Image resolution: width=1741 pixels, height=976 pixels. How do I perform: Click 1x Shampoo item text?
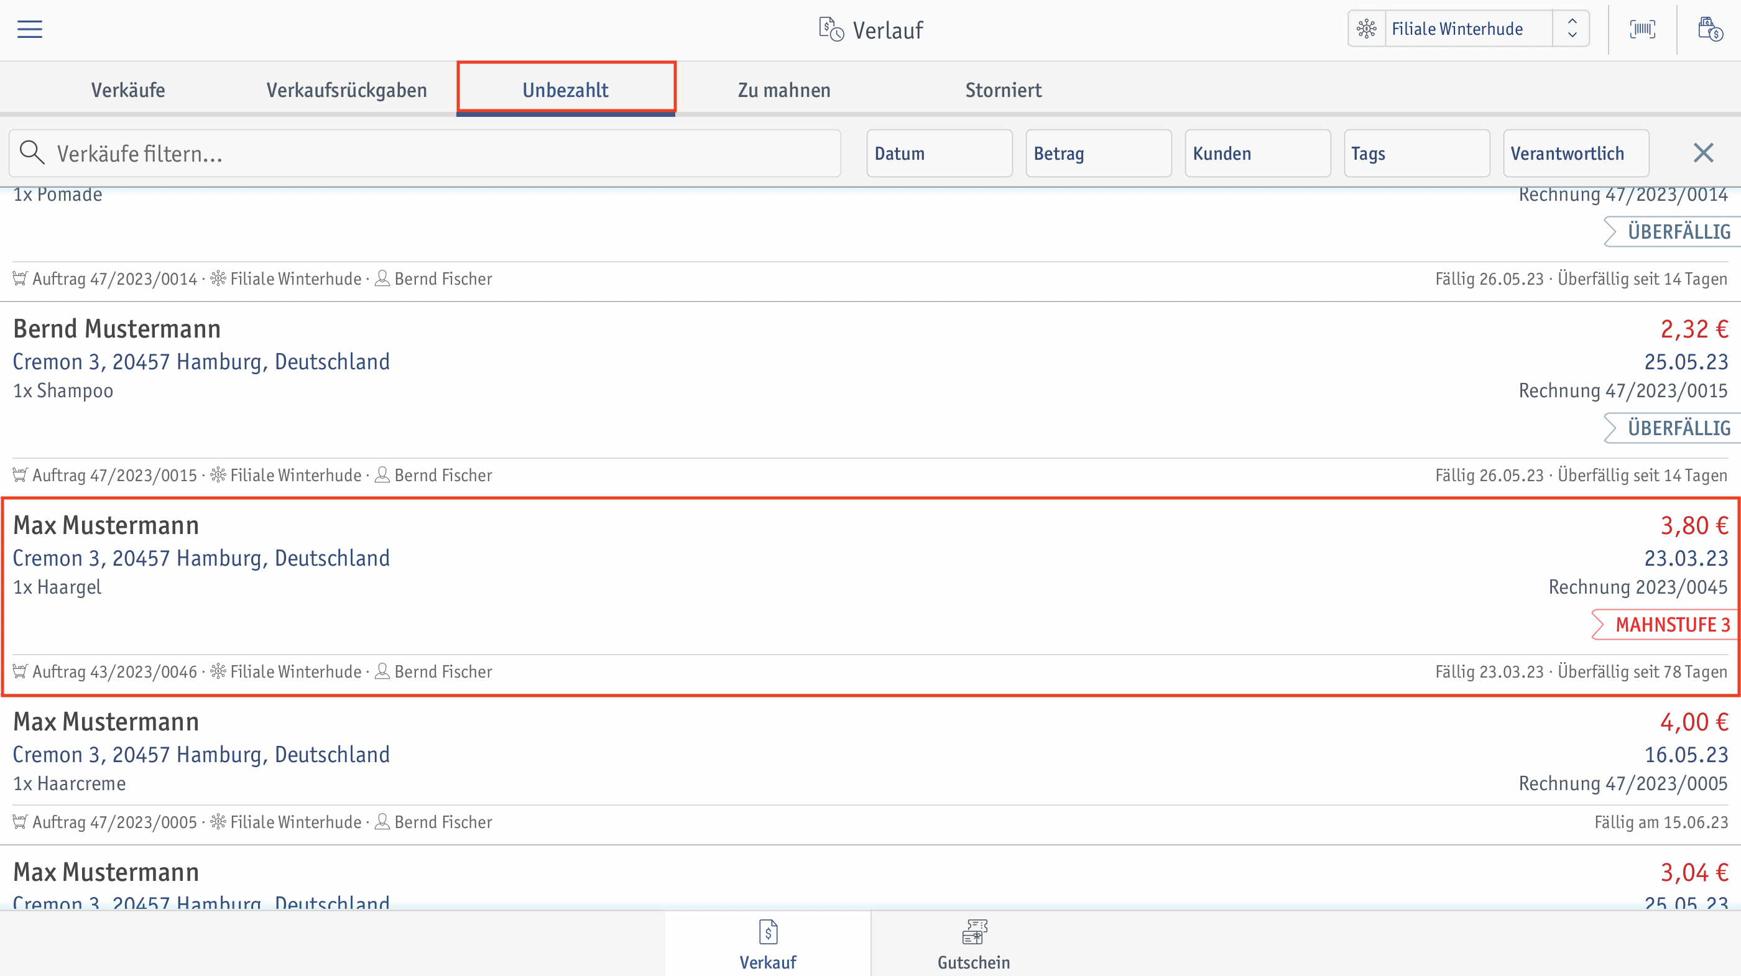pos(63,390)
